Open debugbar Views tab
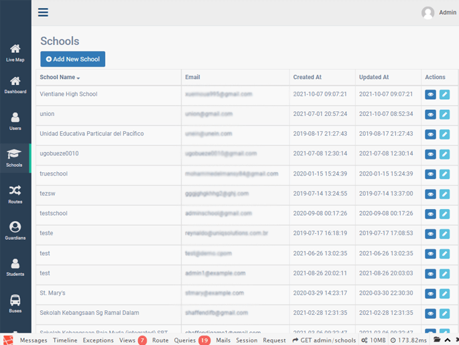 (133, 340)
